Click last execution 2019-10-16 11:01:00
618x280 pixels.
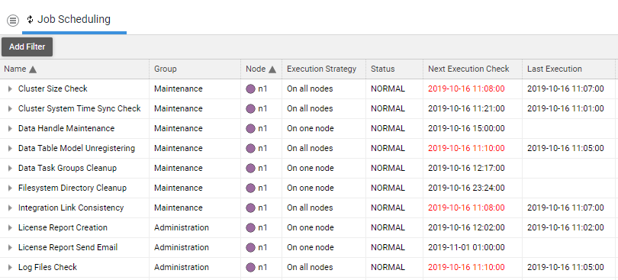(x=565, y=108)
